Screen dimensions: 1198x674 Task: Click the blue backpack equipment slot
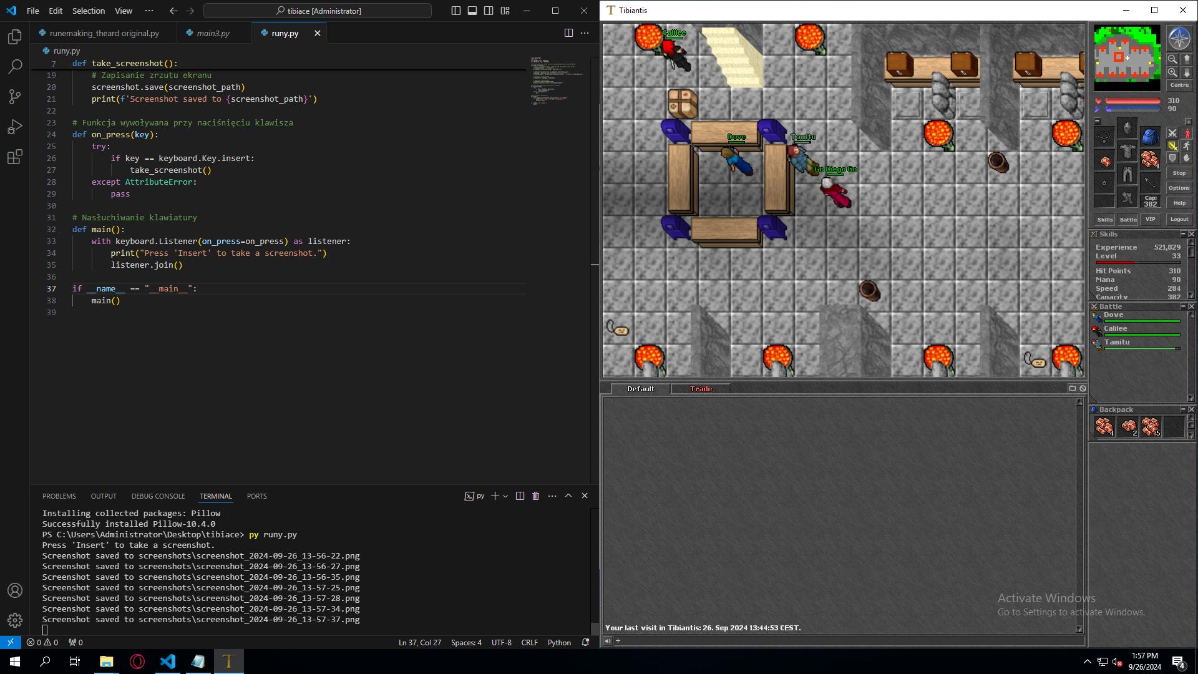(x=1151, y=137)
